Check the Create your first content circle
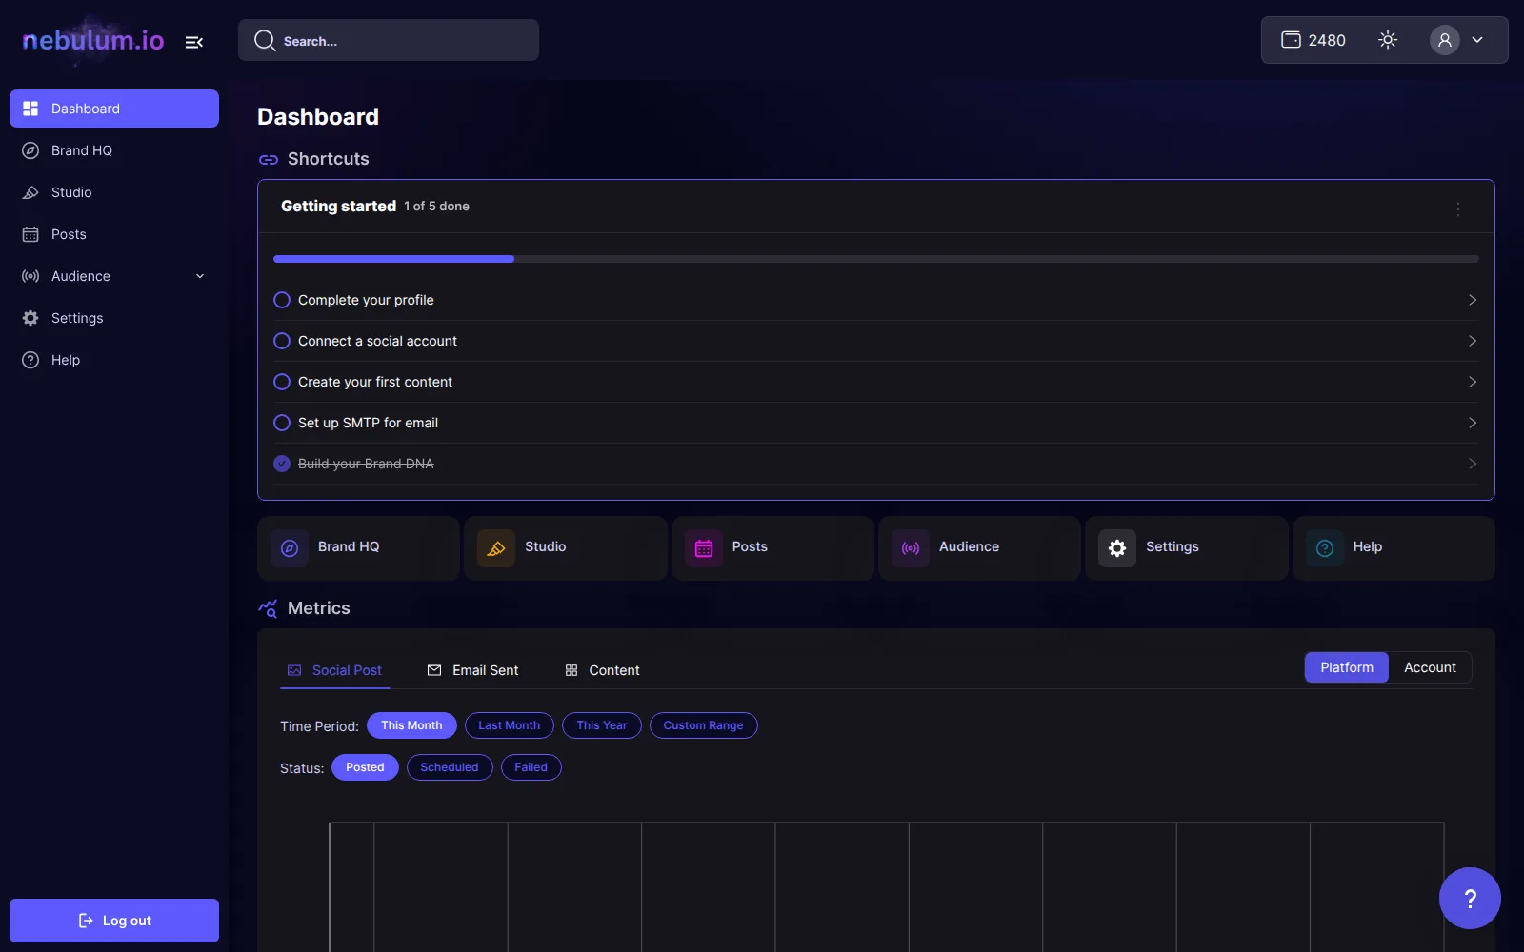The image size is (1524, 952). click(x=282, y=382)
